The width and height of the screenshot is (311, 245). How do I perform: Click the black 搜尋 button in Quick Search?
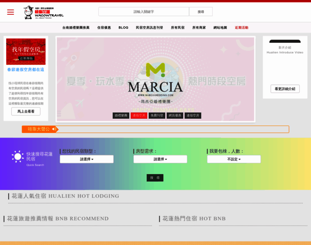click(155, 178)
